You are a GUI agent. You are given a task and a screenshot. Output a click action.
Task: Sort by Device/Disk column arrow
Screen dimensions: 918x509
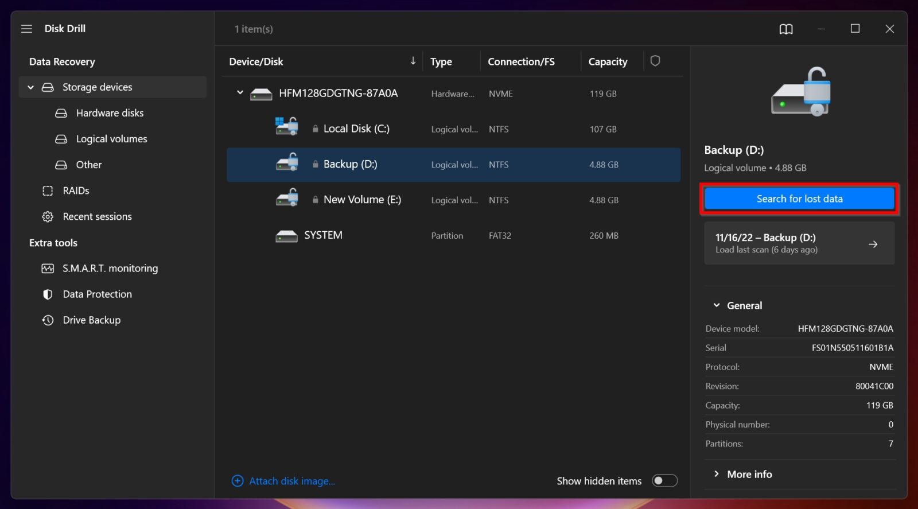(413, 61)
